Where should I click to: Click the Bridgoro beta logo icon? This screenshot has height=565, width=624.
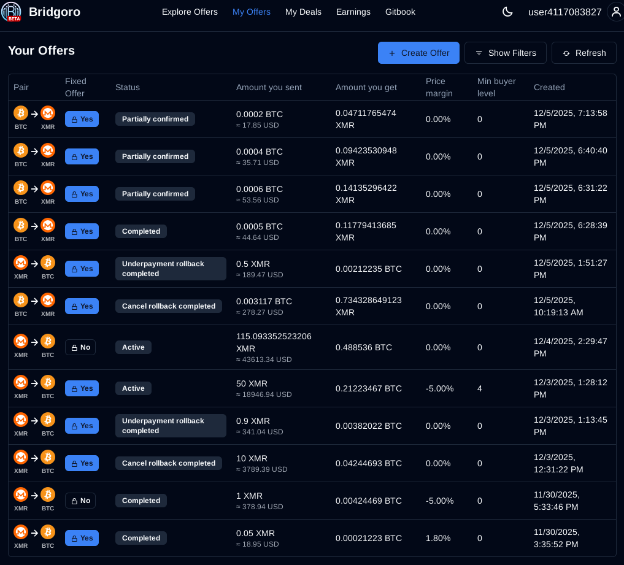tap(11, 12)
